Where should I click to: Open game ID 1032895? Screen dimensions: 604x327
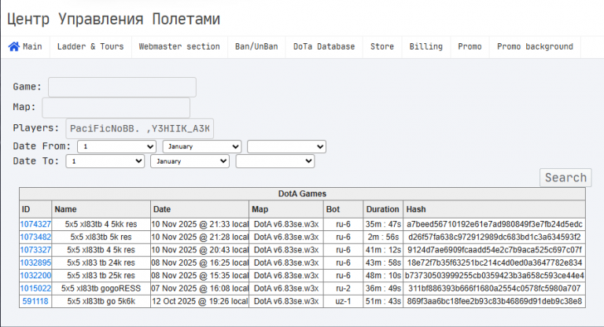(35, 263)
